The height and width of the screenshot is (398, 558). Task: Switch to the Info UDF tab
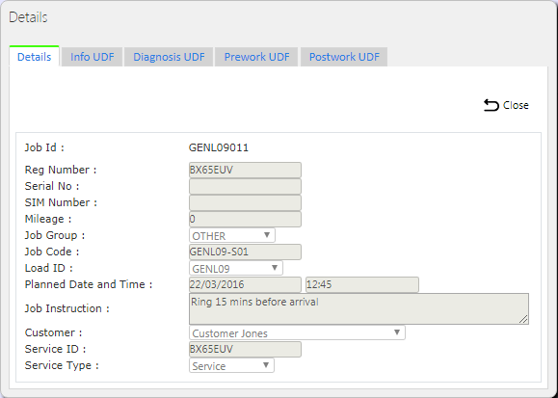(93, 57)
